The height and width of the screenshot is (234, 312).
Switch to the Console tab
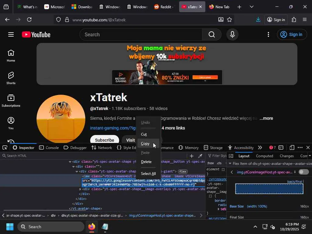[49, 148]
